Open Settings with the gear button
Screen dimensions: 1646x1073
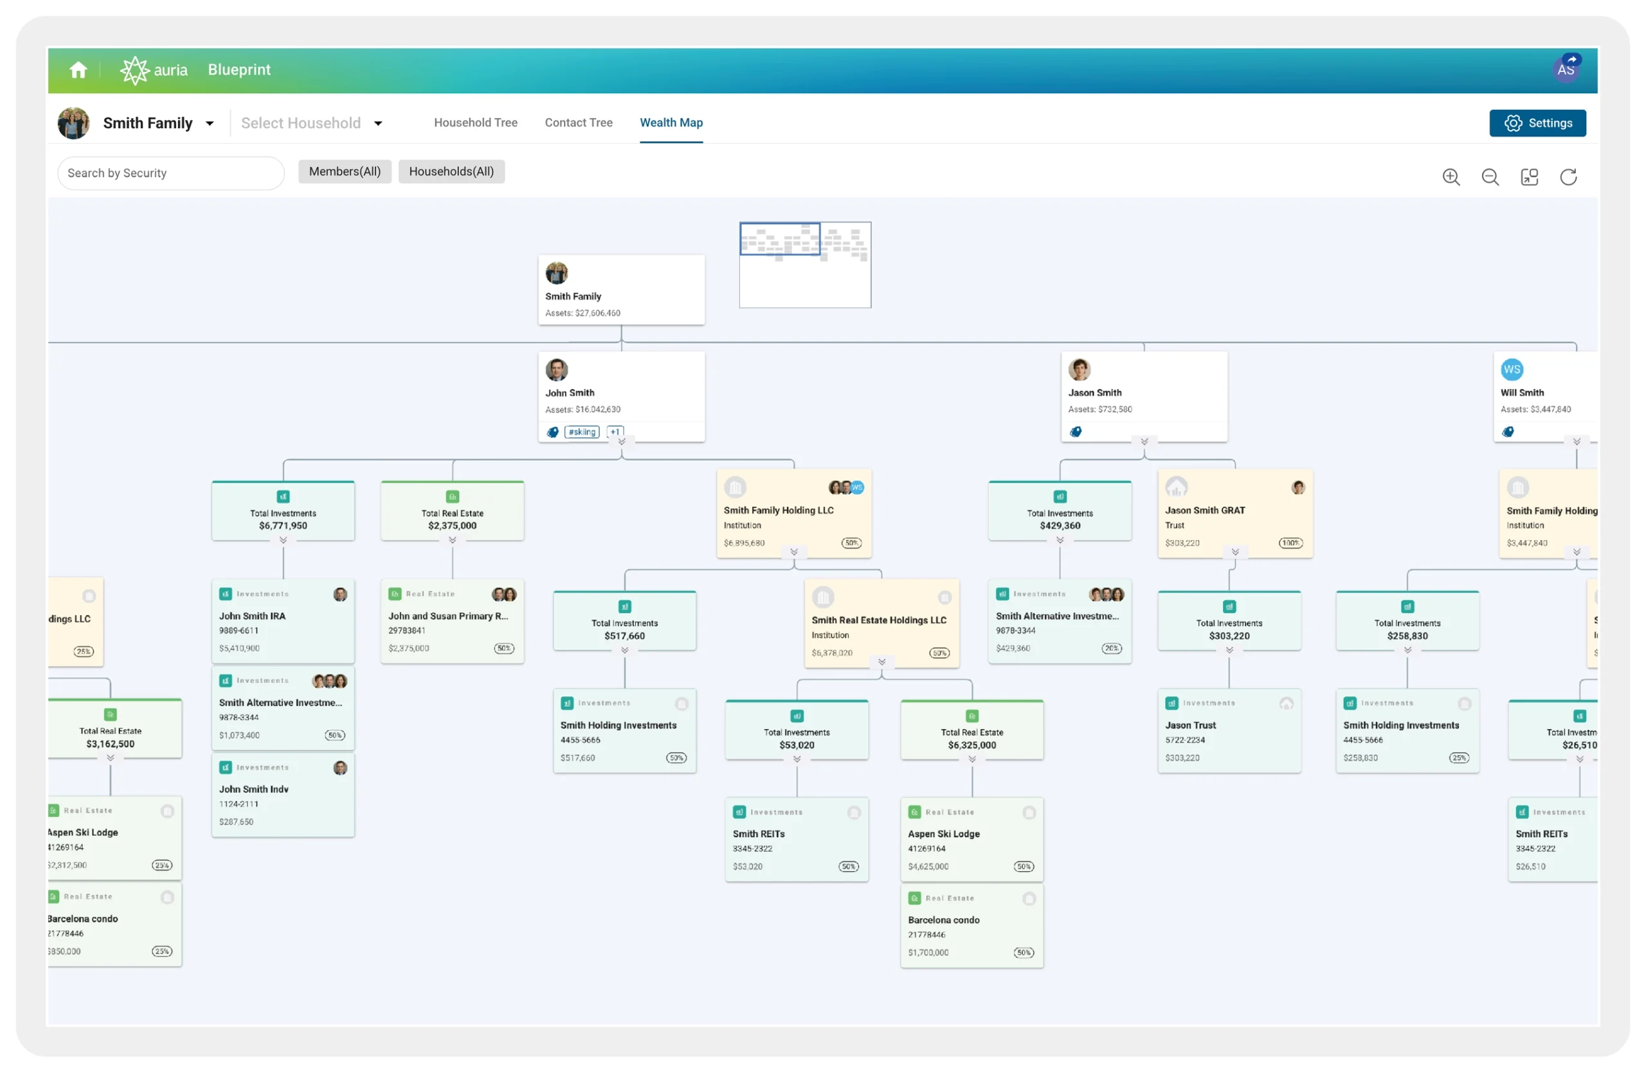click(x=1537, y=123)
